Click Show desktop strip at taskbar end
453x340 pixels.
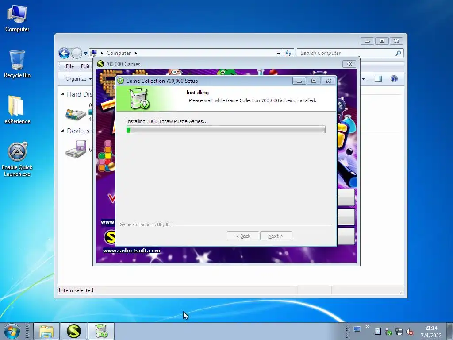[449, 331]
